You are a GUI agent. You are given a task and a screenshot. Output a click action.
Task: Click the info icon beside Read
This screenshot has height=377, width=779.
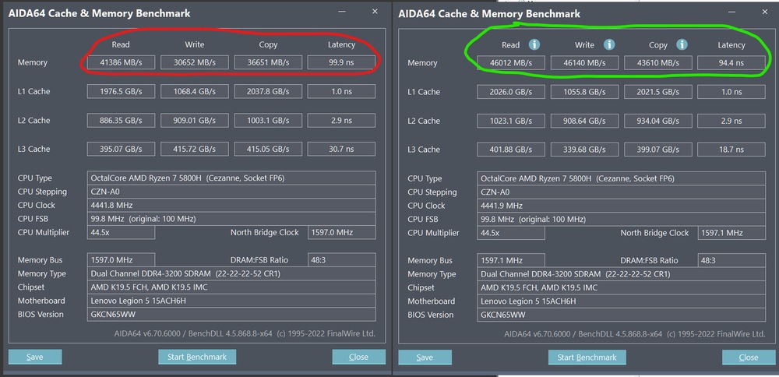[x=534, y=44]
